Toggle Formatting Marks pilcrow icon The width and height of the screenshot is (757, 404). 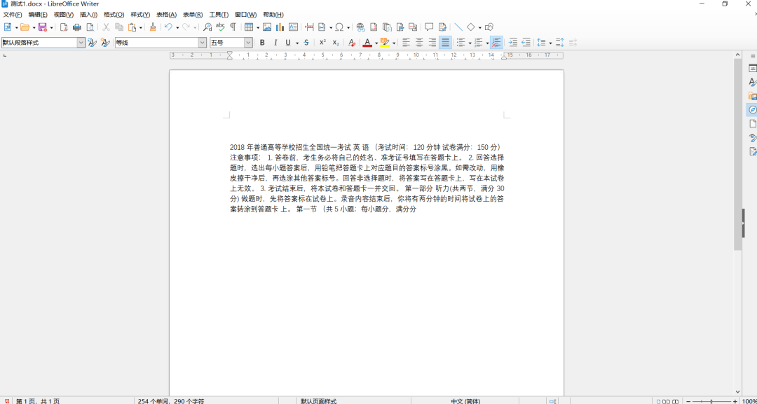pos(233,27)
